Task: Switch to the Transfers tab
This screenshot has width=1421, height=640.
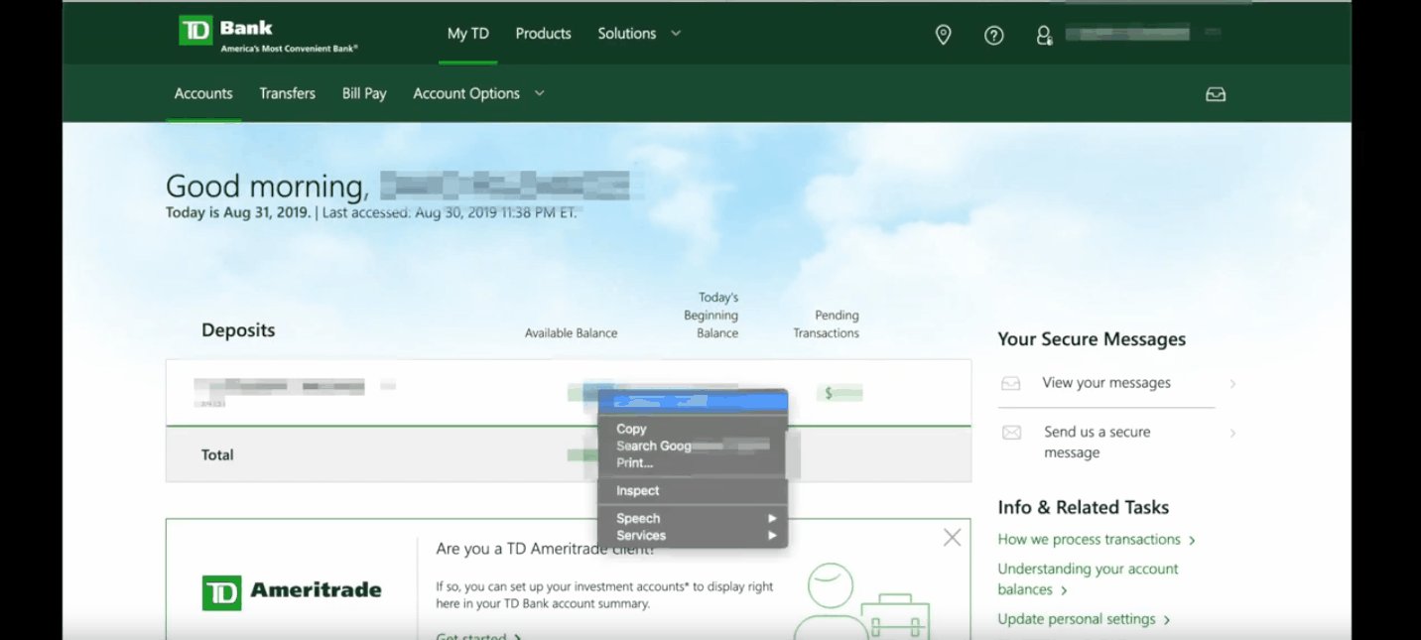Action: pyautogui.click(x=287, y=92)
